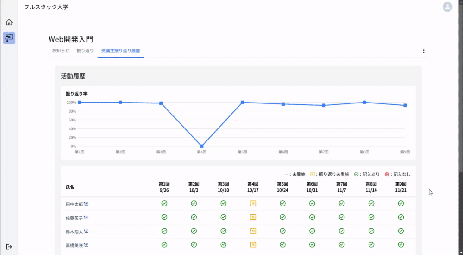463x255 pixels.
Task: Click the 第8回 11/14 column header
Action: [x=371, y=187]
